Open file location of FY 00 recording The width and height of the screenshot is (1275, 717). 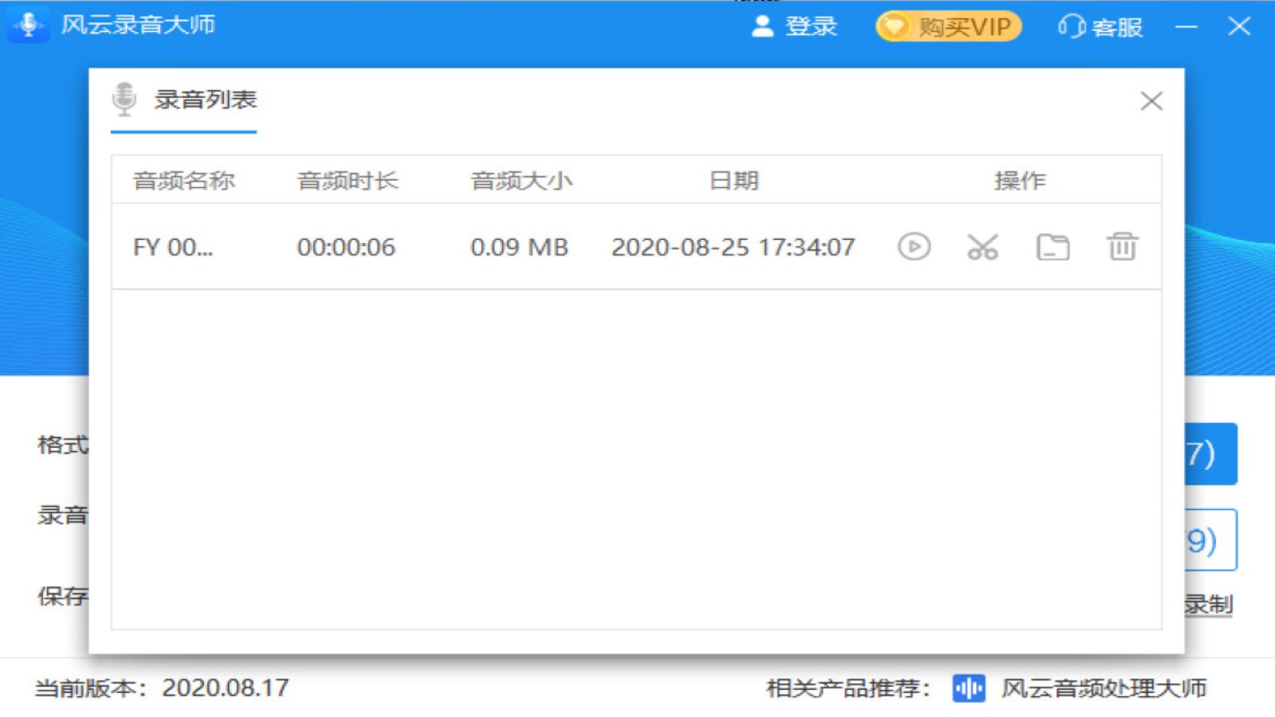pos(1053,247)
